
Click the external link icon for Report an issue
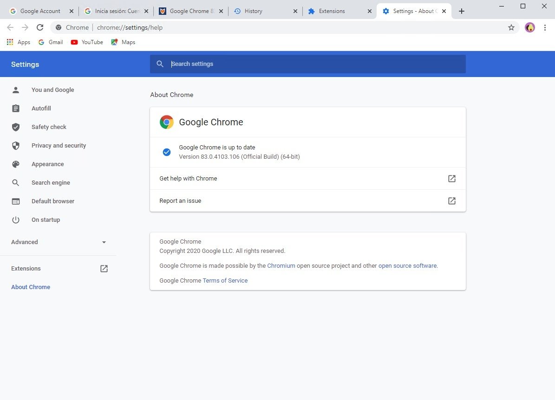[451, 201]
